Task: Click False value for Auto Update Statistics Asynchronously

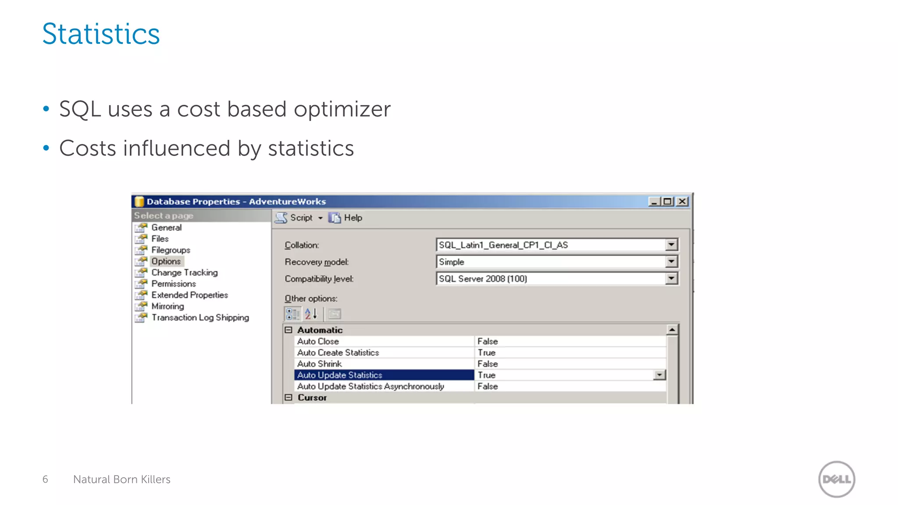Action: click(x=488, y=387)
